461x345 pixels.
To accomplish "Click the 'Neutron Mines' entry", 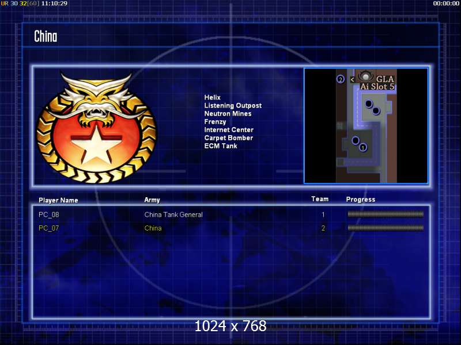I will [228, 113].
